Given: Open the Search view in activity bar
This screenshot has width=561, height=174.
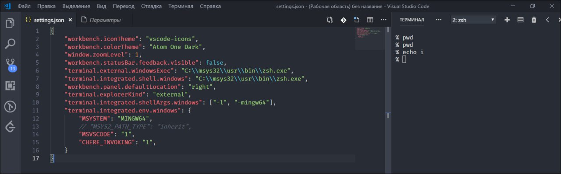Looking at the screenshot, I should [x=10, y=44].
